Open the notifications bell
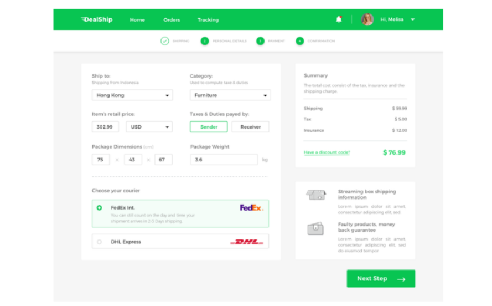The height and width of the screenshot is (306, 492). (339, 19)
